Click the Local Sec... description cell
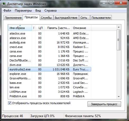 tap(80, 83)
